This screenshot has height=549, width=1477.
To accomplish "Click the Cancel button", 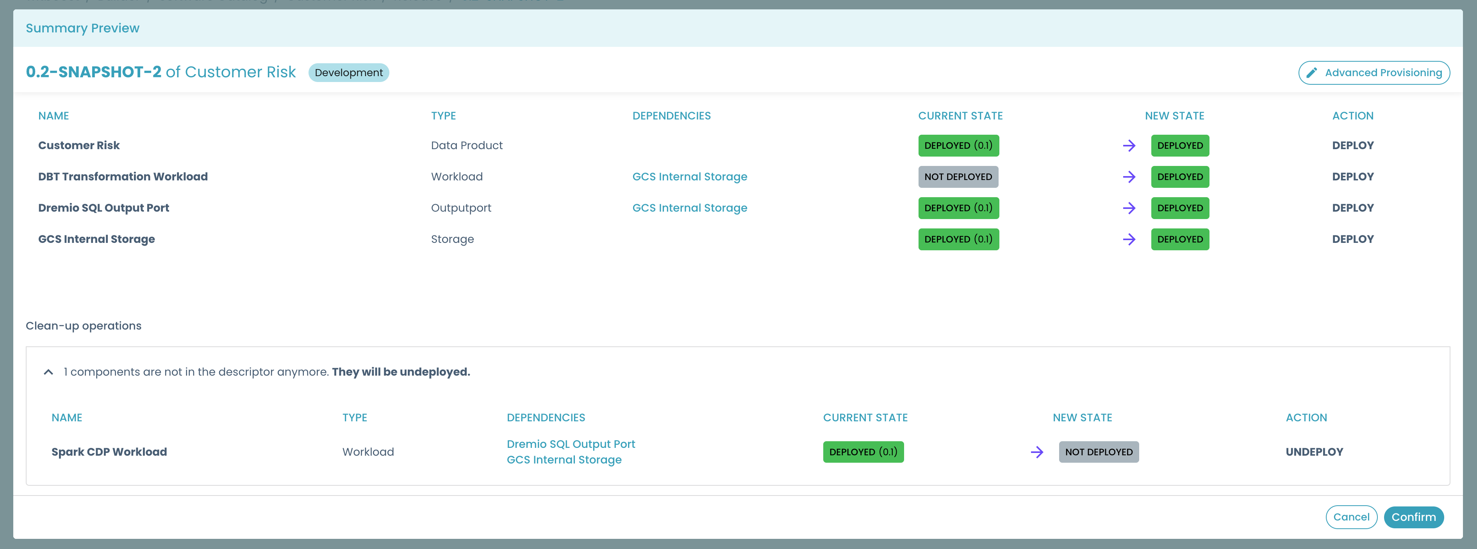I will click(x=1351, y=516).
